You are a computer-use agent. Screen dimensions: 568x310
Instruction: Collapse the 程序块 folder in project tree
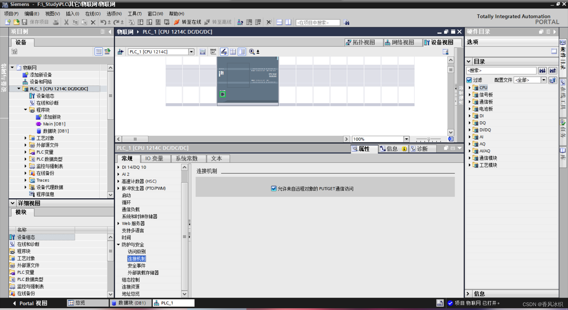(25, 110)
